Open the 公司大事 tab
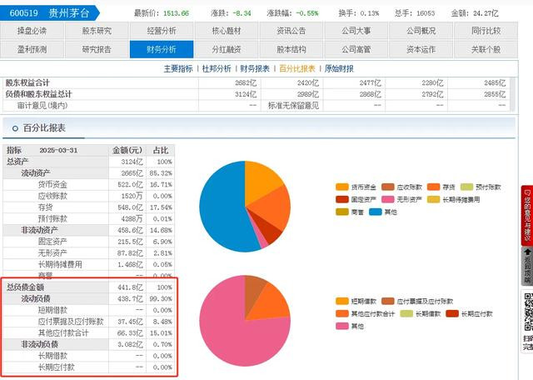 pos(356,31)
